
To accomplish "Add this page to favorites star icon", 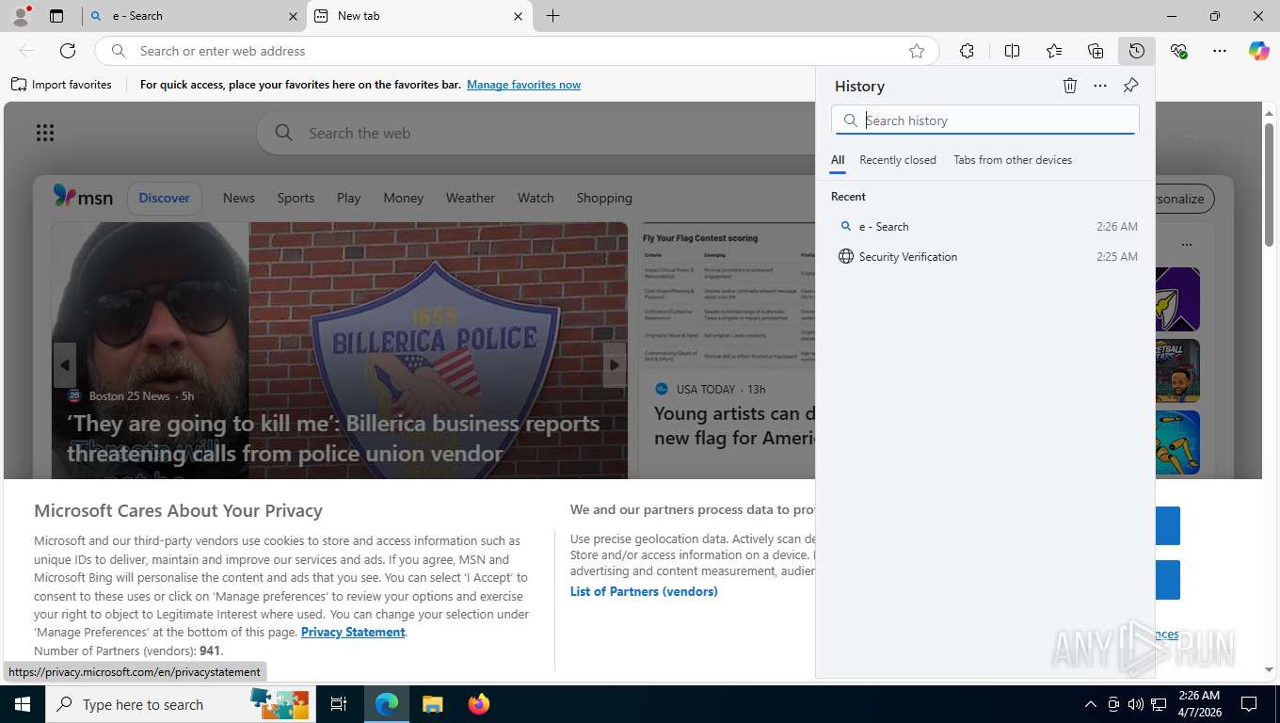I will point(917,51).
